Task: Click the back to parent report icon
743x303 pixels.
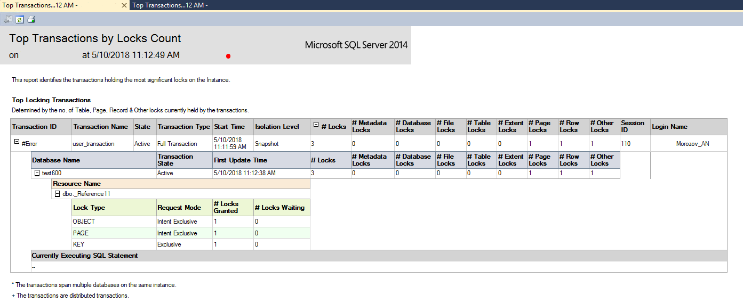Action: tap(8, 20)
